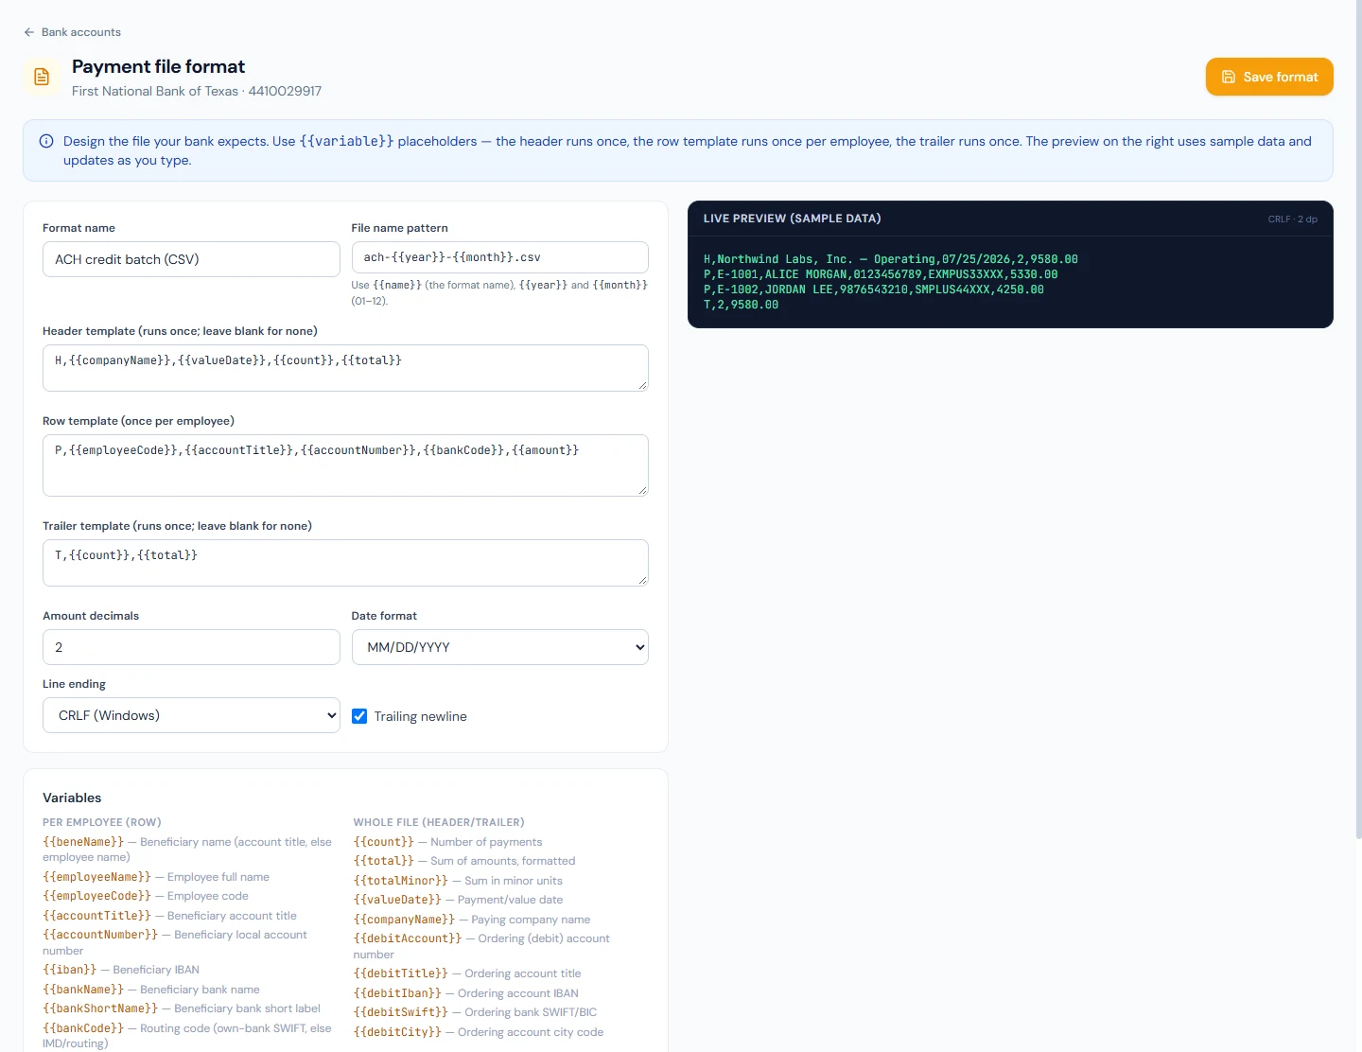Screen dimensions: 1362x1052
Task: Click the preview header line starting H,Northwind
Action: tap(891, 259)
